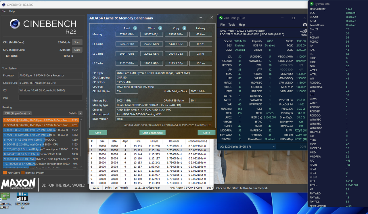The width and height of the screenshot is (368, 214).
Task: Click Save in AIDA64 benchmark window
Action: click(x=98, y=133)
